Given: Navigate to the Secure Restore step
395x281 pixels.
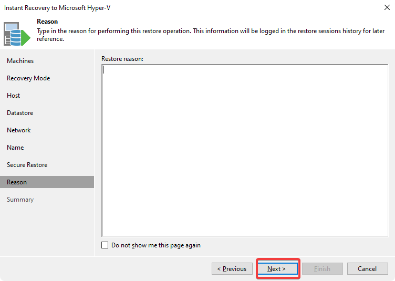Looking at the screenshot, I should (x=27, y=165).
